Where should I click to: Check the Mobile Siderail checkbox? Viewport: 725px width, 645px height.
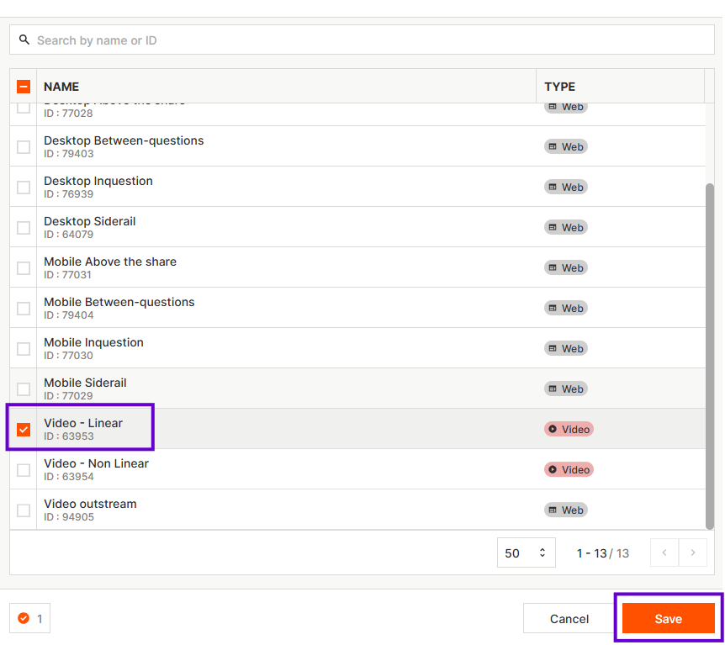pos(23,389)
